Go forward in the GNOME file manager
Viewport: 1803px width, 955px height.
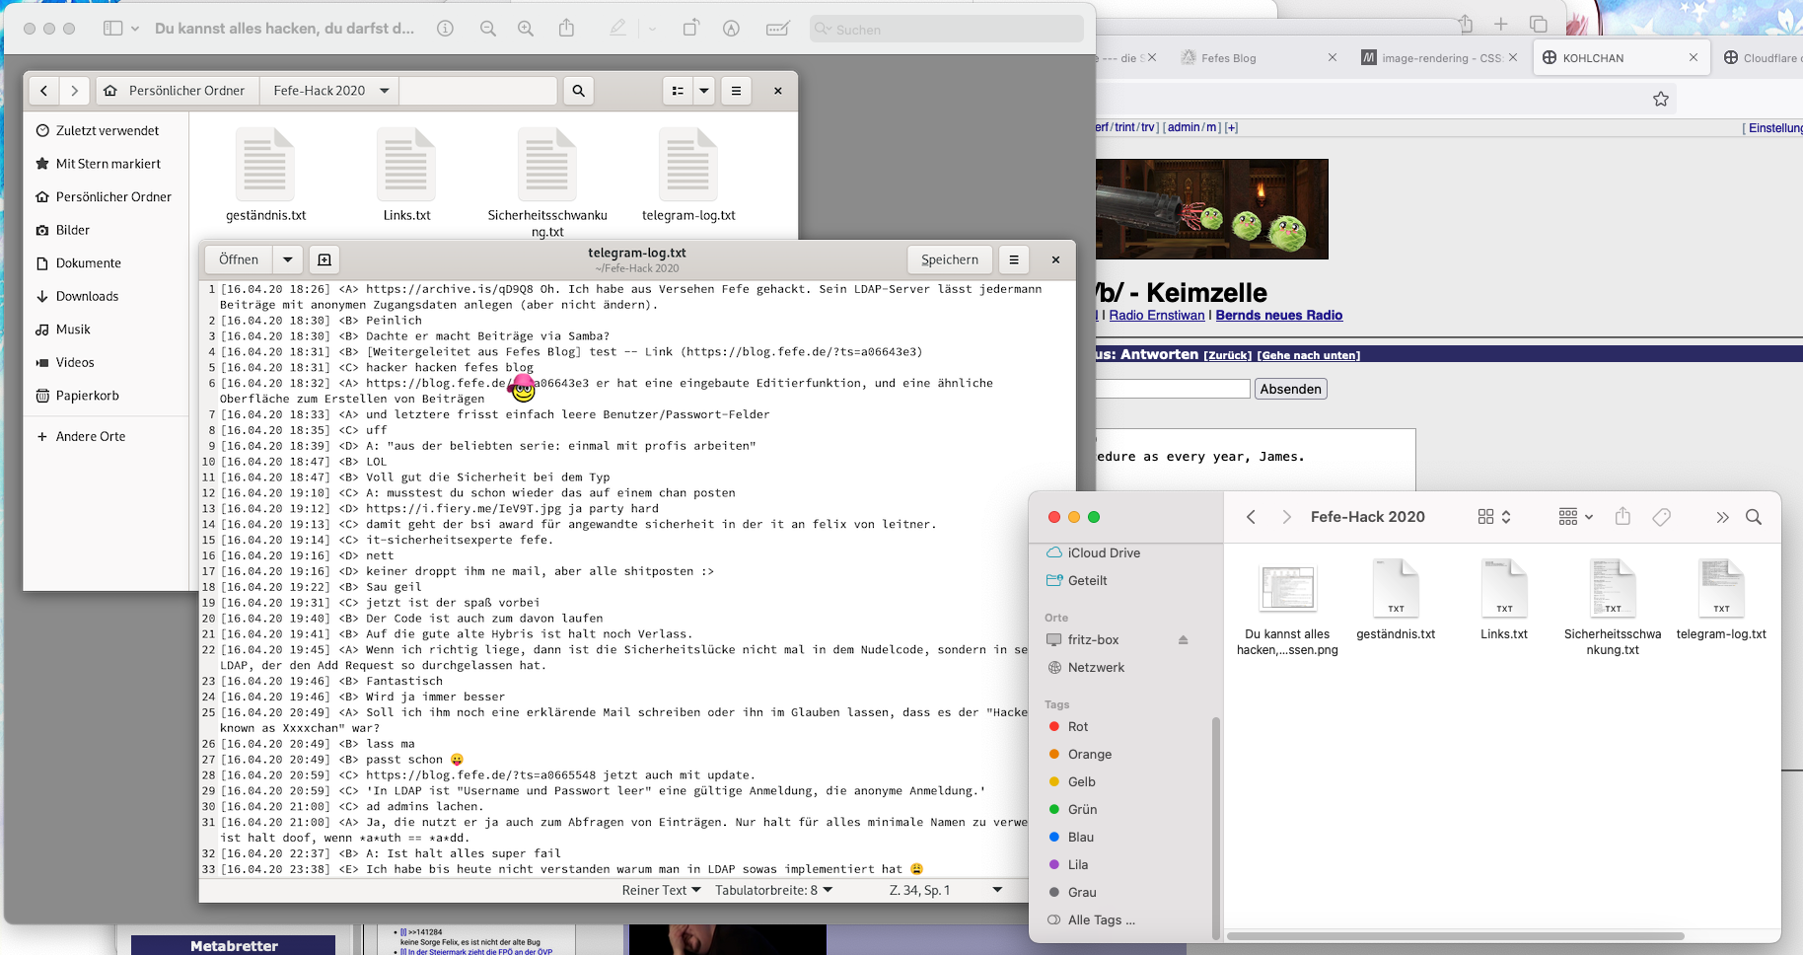(x=74, y=91)
